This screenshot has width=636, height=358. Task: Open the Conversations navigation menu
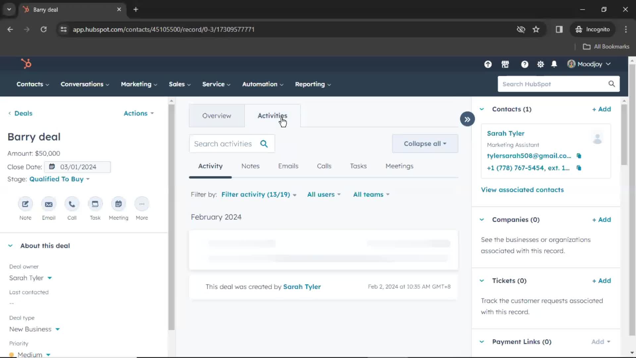click(85, 84)
